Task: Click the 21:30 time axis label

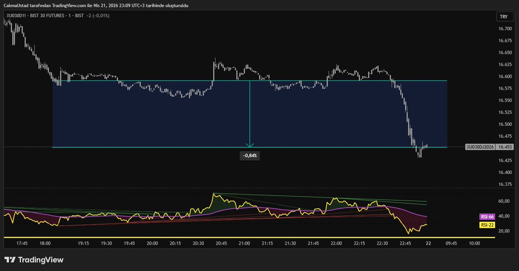Action: (290, 243)
